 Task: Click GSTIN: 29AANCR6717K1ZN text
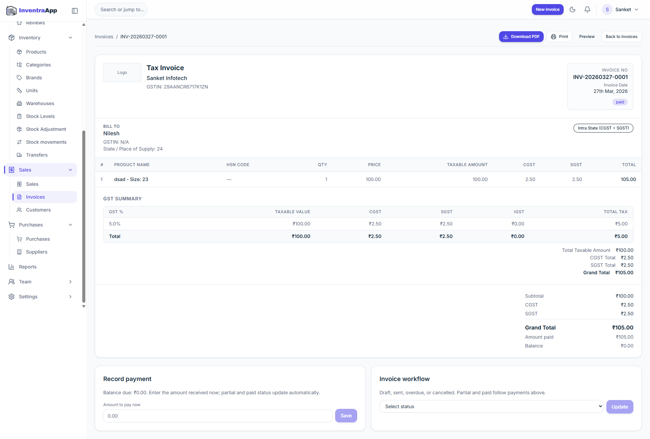[177, 87]
